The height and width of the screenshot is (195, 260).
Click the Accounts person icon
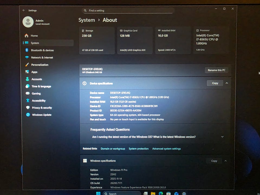point(27,79)
